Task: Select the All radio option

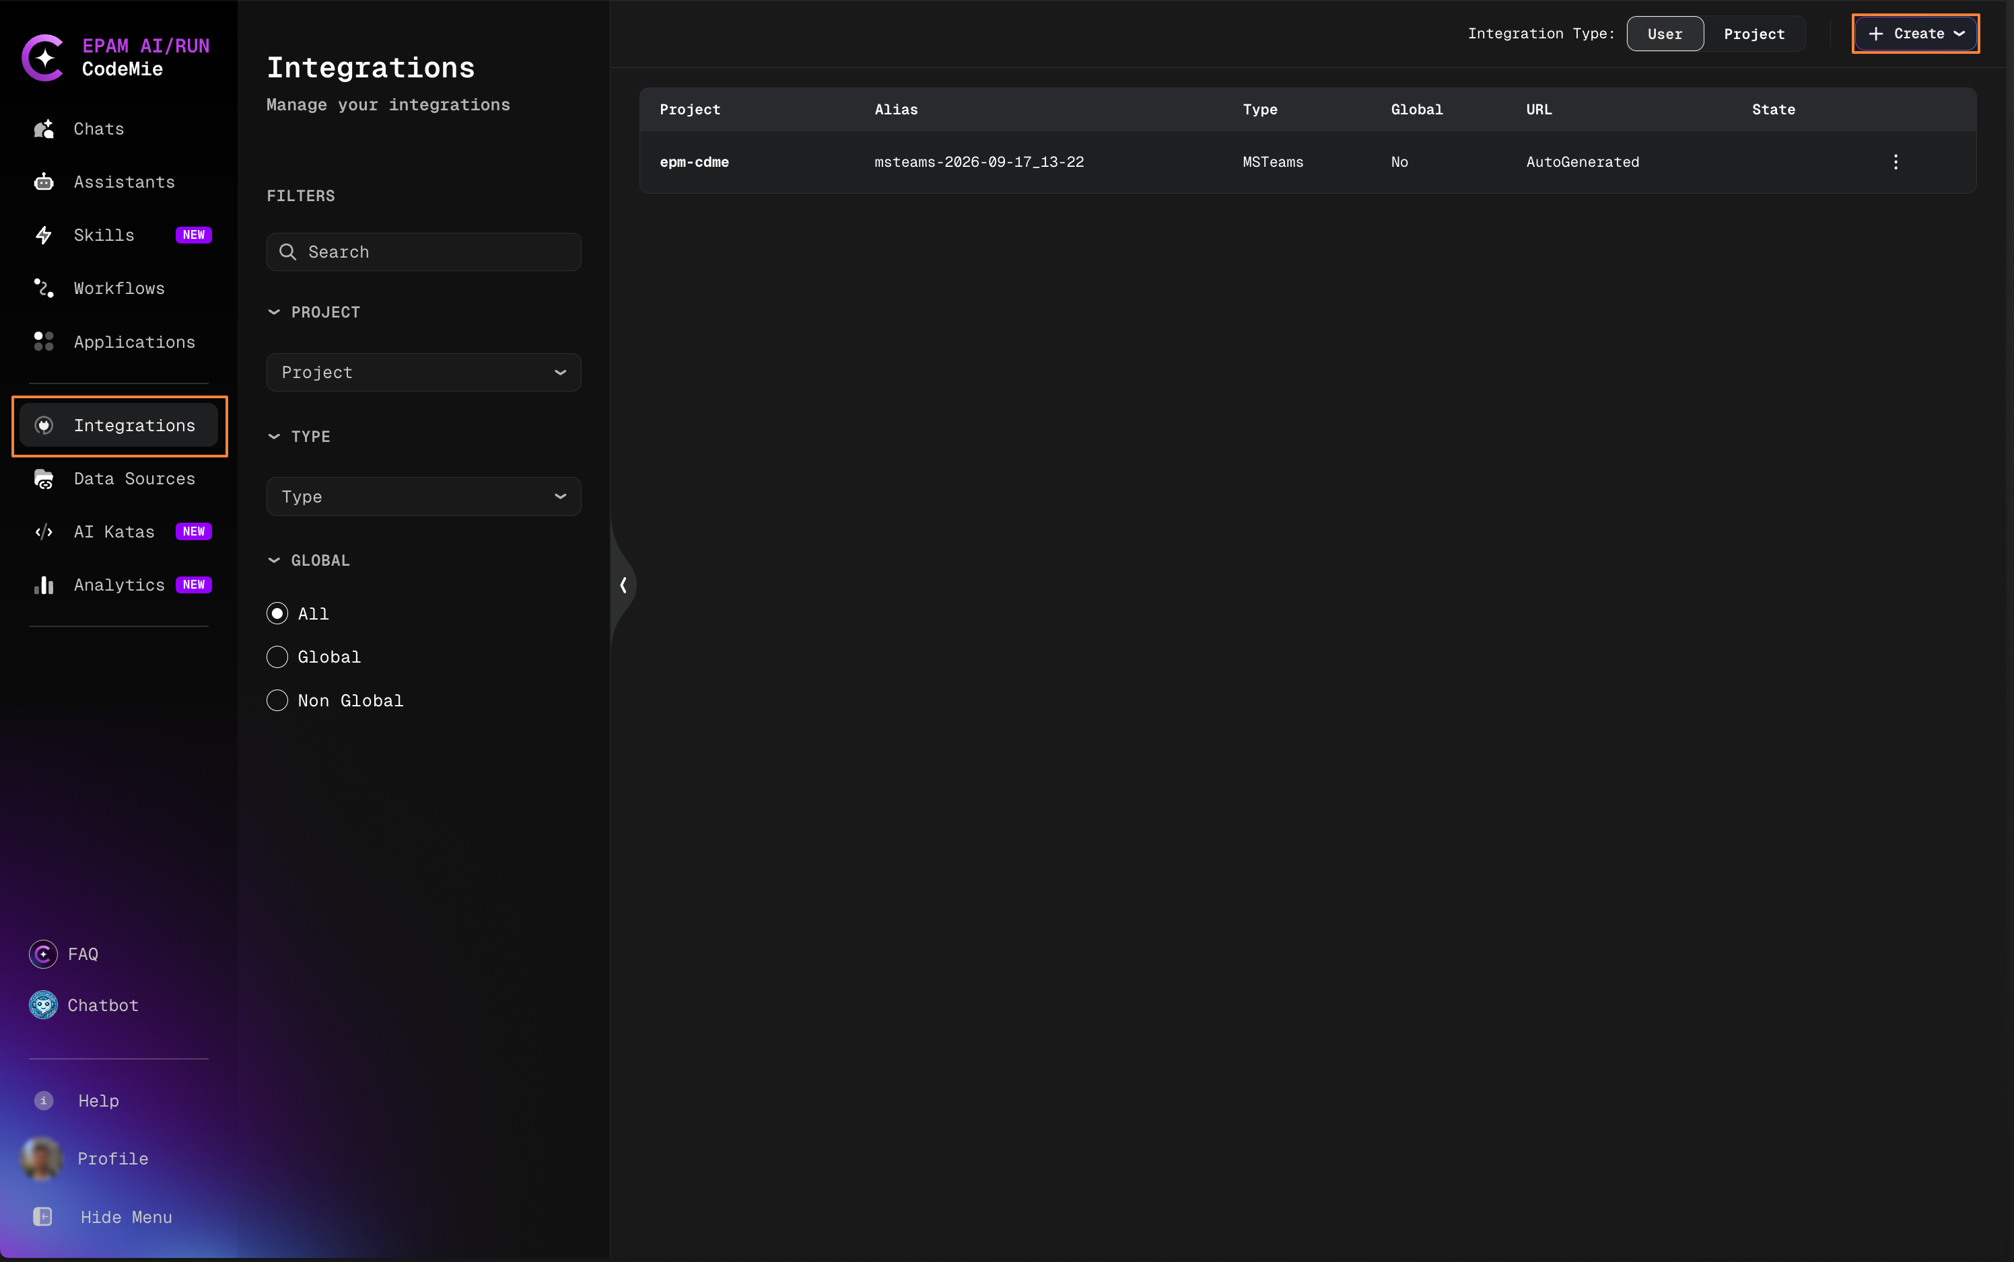Action: [x=277, y=614]
